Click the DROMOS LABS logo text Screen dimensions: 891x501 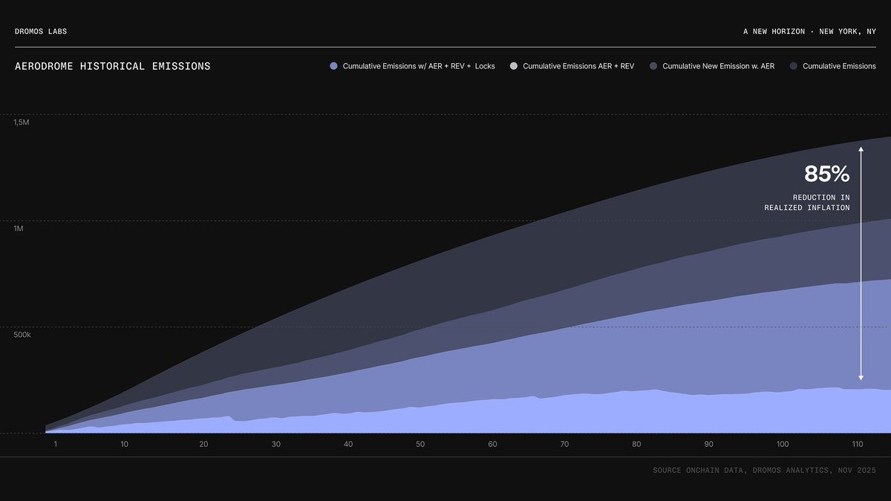[x=40, y=31]
